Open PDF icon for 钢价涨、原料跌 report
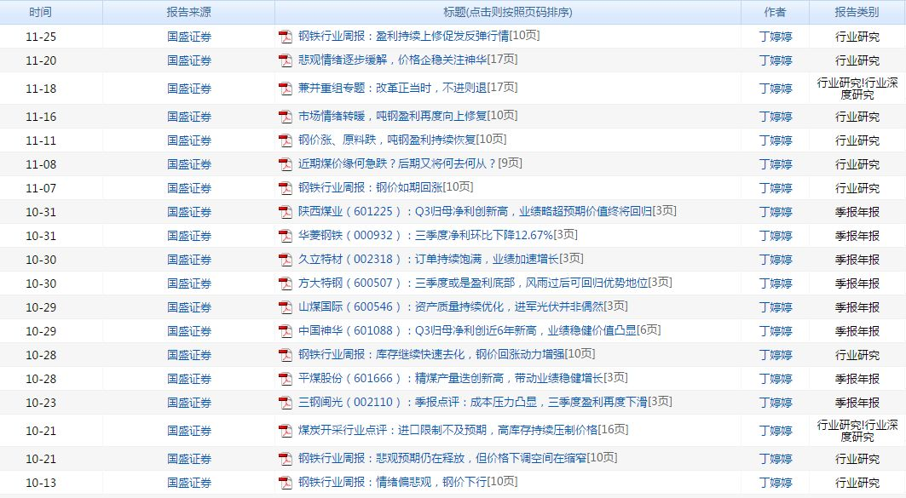 286,140
